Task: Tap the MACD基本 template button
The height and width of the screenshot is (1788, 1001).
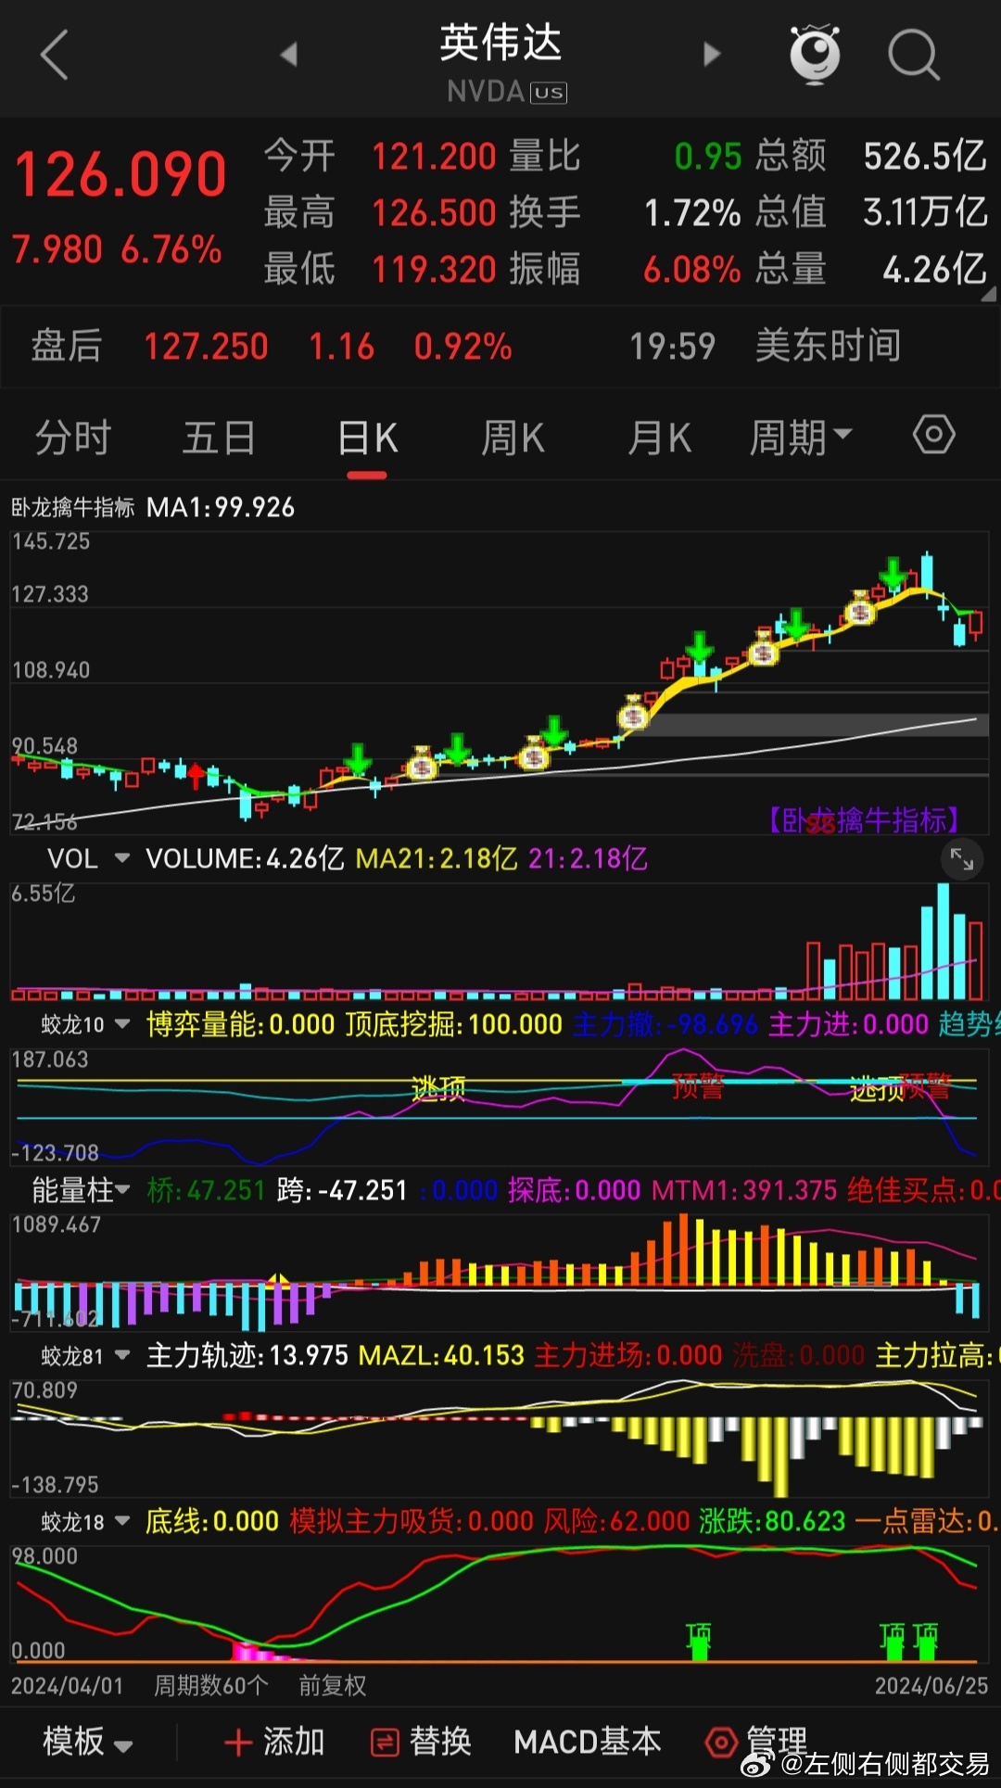Action: coord(588,1743)
